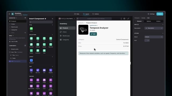Insert the Audio component

click(x=44, y=86)
